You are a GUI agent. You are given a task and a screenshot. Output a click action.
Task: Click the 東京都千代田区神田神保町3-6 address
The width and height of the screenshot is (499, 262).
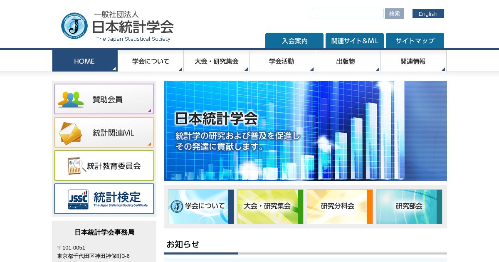click(x=93, y=256)
